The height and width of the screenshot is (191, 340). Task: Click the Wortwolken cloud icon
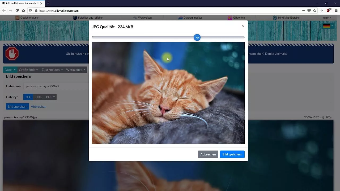(x=135, y=18)
